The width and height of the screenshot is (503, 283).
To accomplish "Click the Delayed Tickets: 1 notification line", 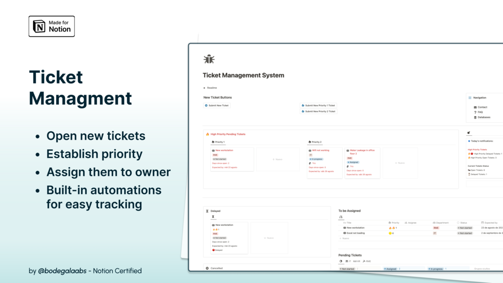I will pyautogui.click(x=477, y=174).
